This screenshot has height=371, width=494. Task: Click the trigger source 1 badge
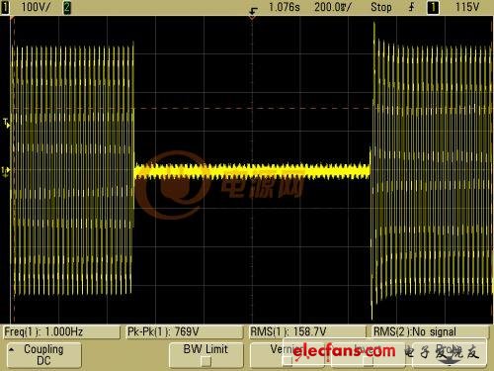coord(433,8)
